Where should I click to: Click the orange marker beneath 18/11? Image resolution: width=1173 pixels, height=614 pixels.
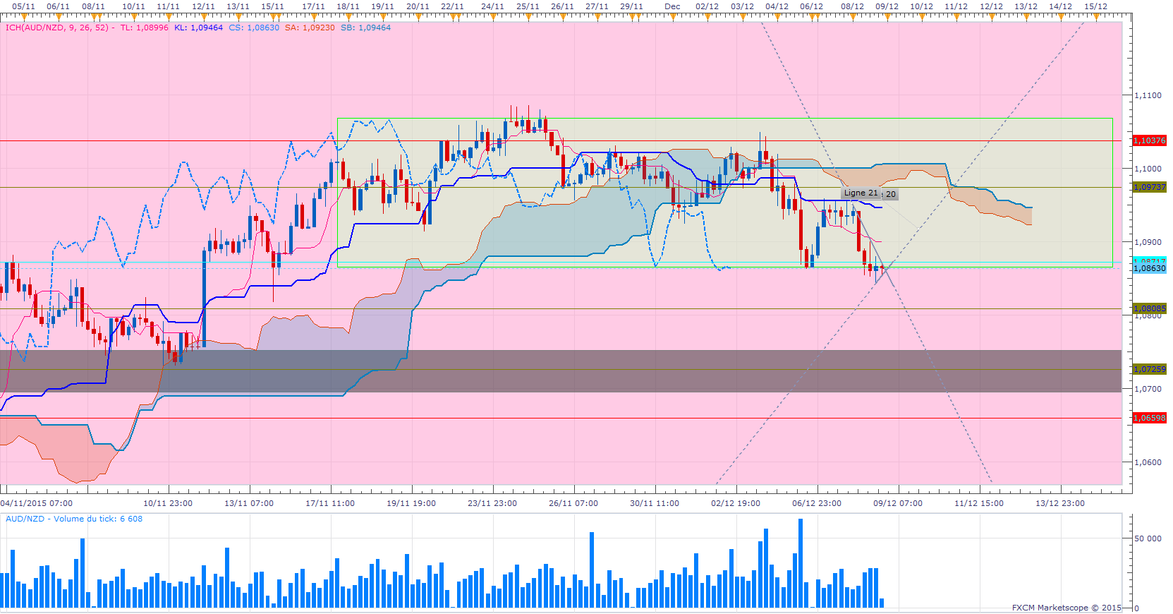click(x=348, y=16)
